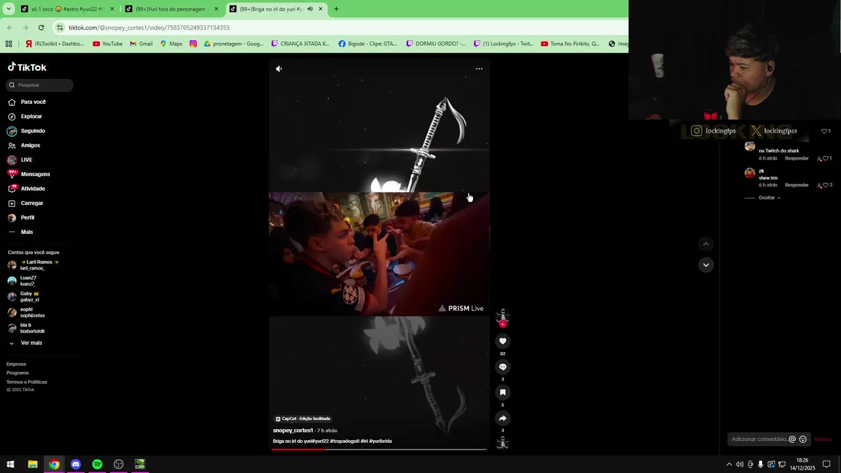Save the video with bookmark icon
841x473 pixels.
[x=503, y=392]
